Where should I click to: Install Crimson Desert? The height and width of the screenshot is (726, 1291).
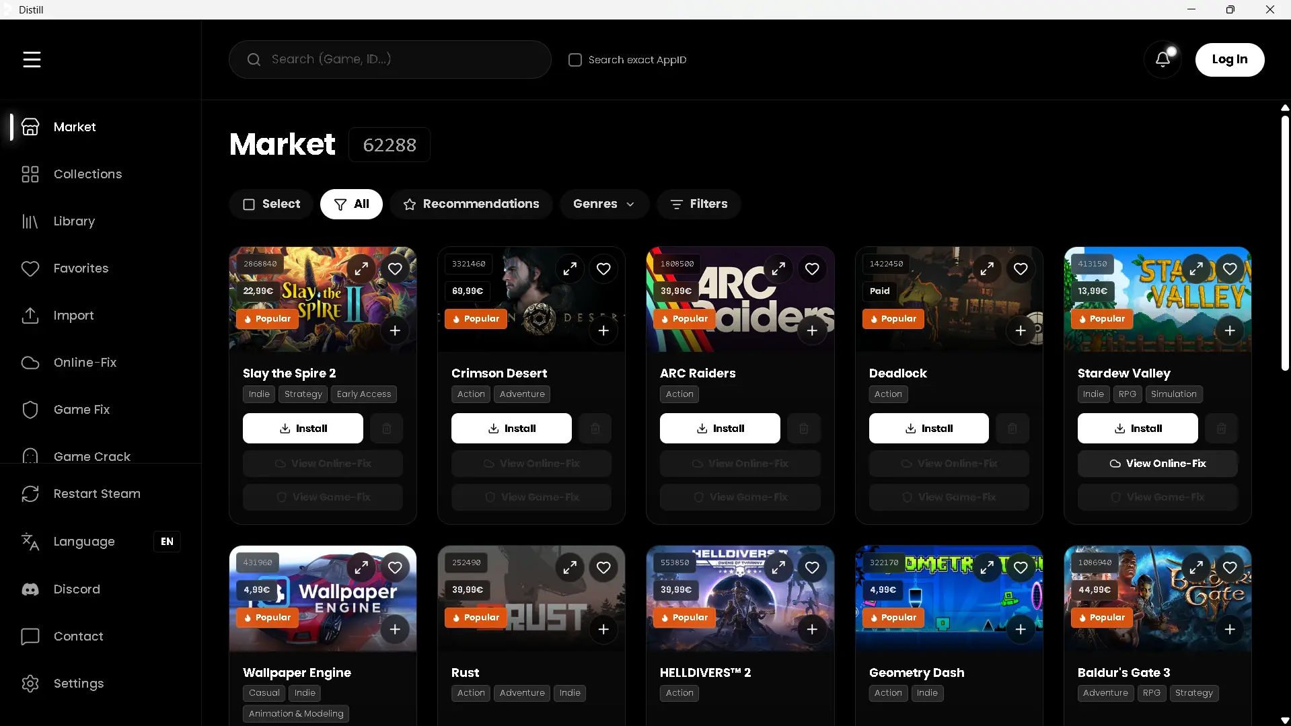click(x=511, y=429)
